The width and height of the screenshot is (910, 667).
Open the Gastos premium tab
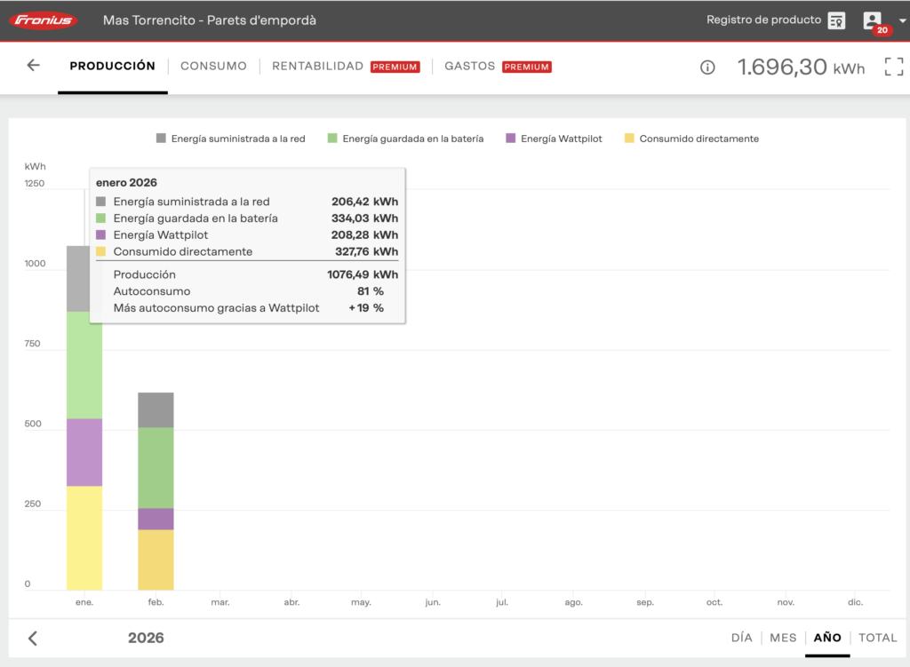[470, 67]
